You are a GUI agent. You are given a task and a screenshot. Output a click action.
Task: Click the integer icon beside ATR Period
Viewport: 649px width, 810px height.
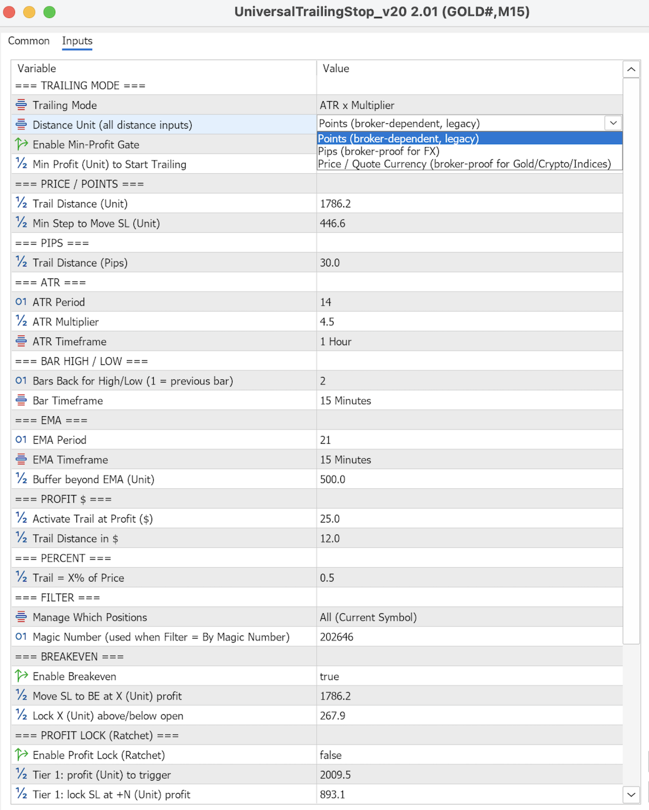click(x=21, y=302)
